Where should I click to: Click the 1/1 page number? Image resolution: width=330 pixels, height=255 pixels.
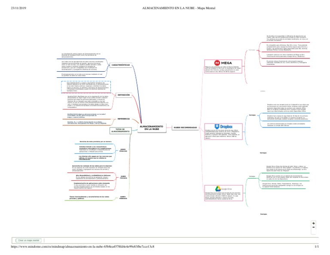pyautogui.click(x=317, y=246)
